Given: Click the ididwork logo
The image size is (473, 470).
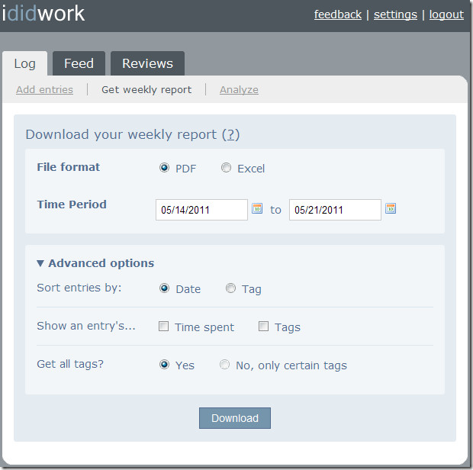Looking at the screenshot, I should pyautogui.click(x=43, y=14).
